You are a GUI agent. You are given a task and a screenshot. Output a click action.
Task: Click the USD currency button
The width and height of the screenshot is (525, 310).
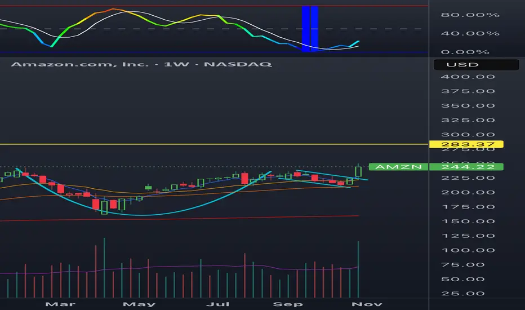(476, 65)
